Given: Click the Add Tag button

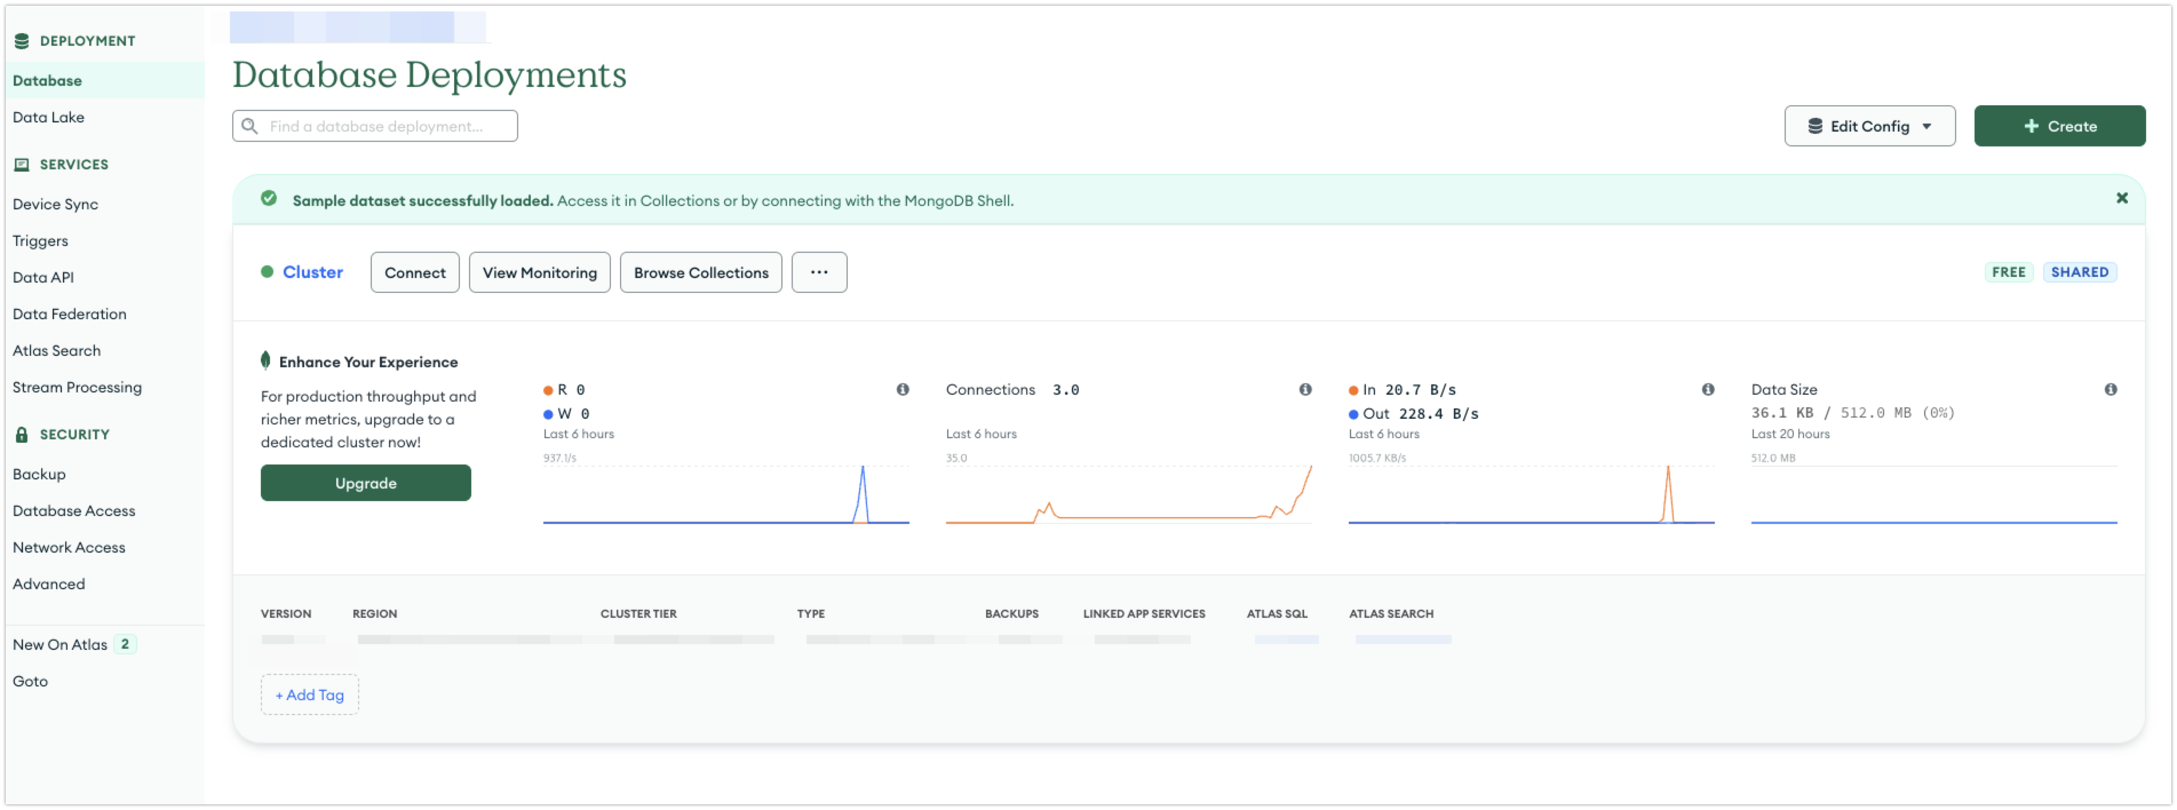Looking at the screenshot, I should coord(309,694).
